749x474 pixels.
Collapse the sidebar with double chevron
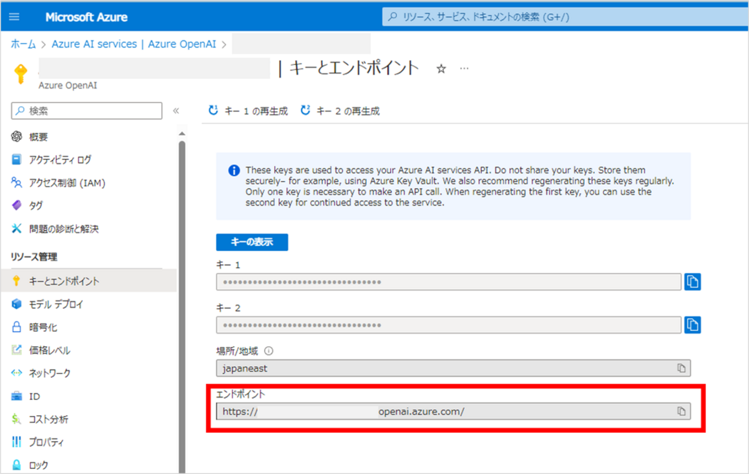coord(176,111)
